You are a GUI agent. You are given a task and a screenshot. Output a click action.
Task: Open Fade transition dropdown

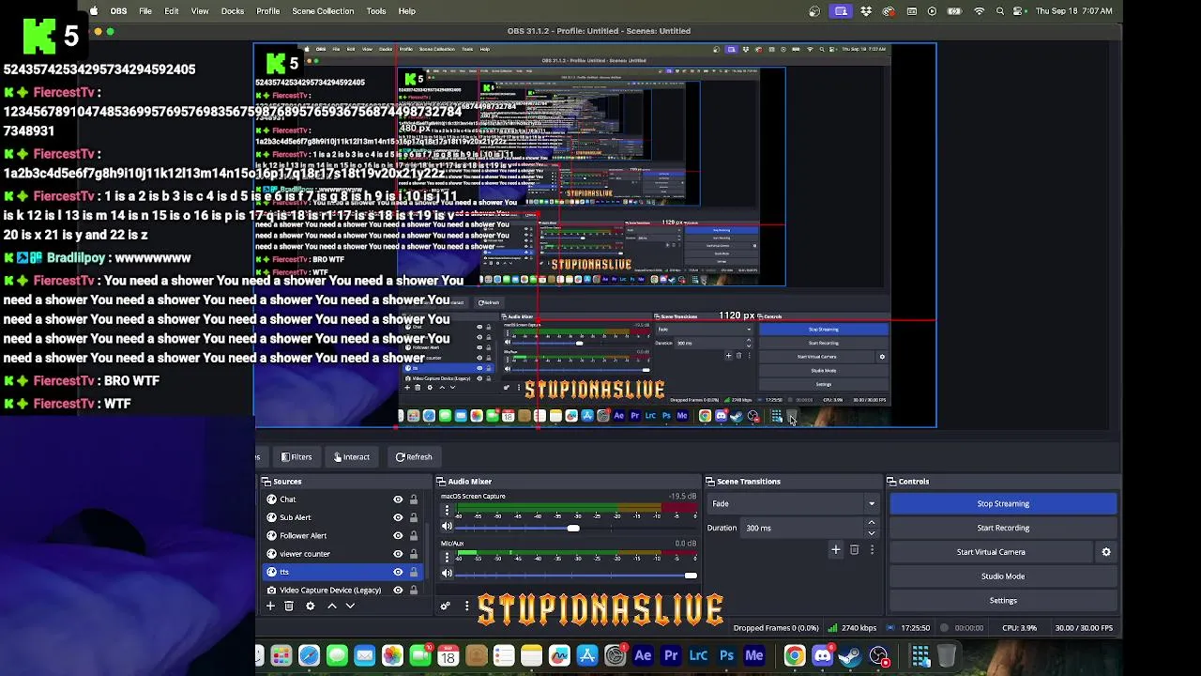(x=794, y=504)
